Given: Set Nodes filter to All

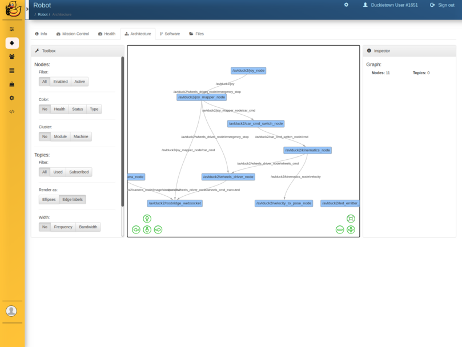Looking at the screenshot, I should pyautogui.click(x=45, y=82).
